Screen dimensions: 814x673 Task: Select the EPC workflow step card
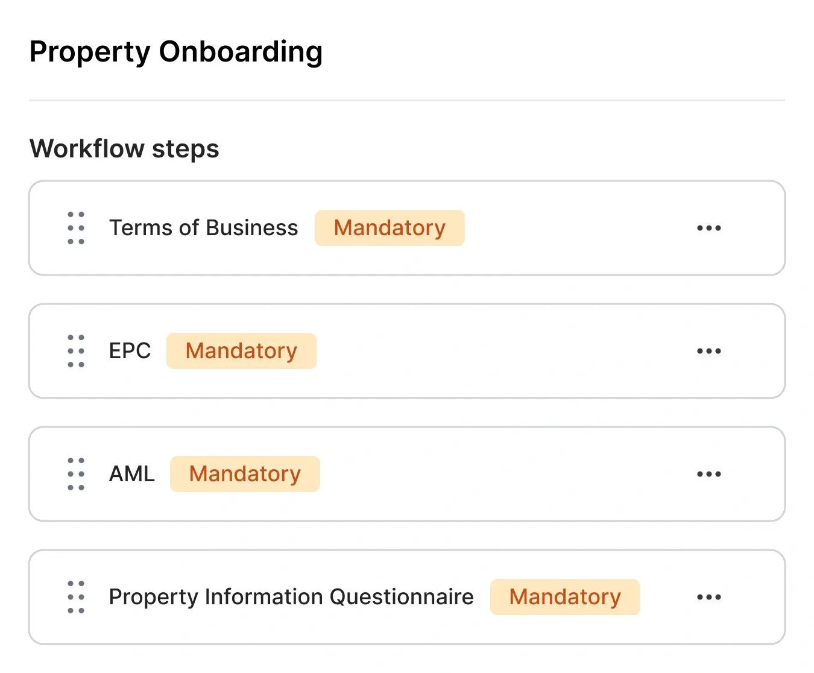coord(407,350)
